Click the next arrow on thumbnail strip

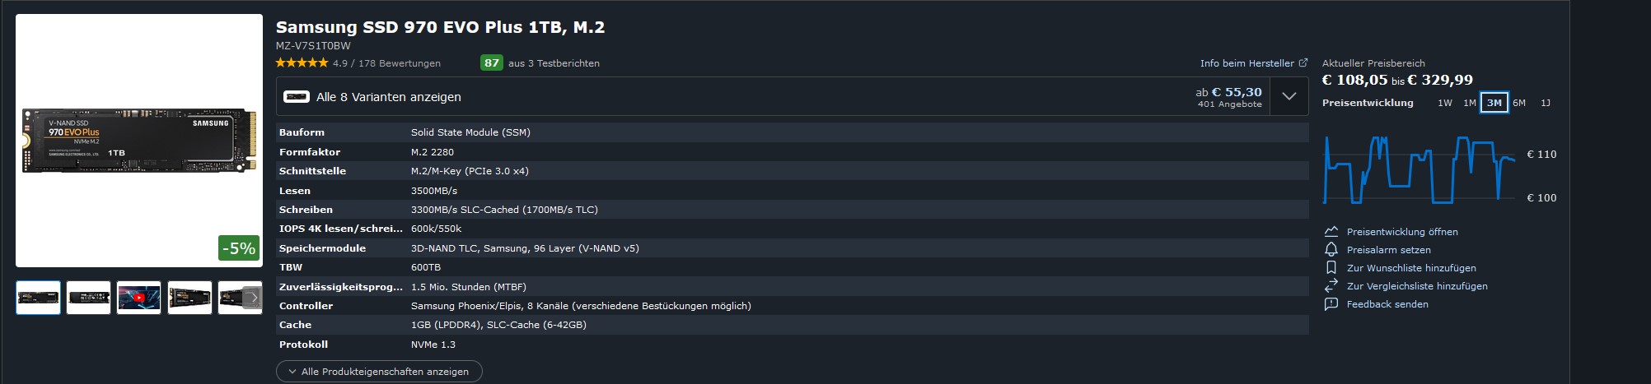click(x=254, y=298)
